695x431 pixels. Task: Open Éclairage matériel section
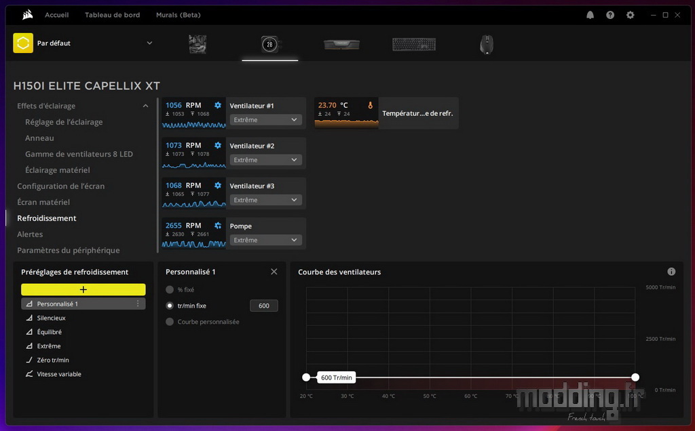[x=57, y=170]
